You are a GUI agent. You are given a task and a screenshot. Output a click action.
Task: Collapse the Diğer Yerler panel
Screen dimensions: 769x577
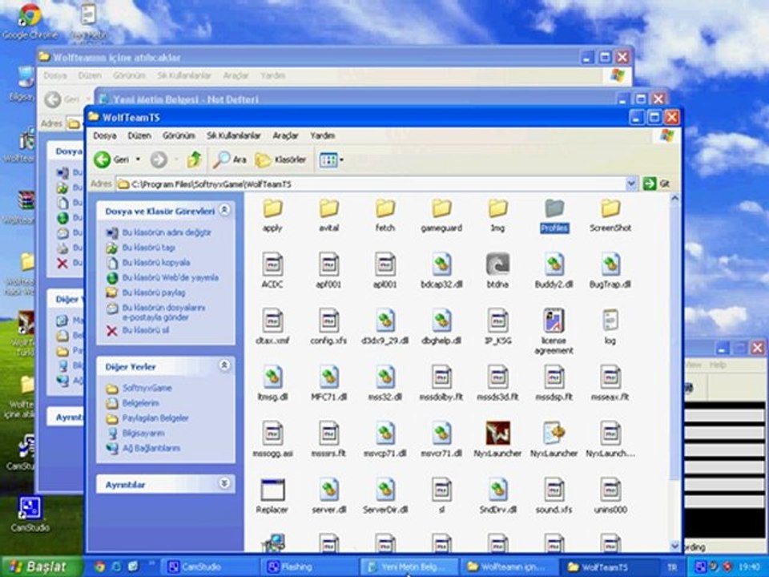[224, 365]
